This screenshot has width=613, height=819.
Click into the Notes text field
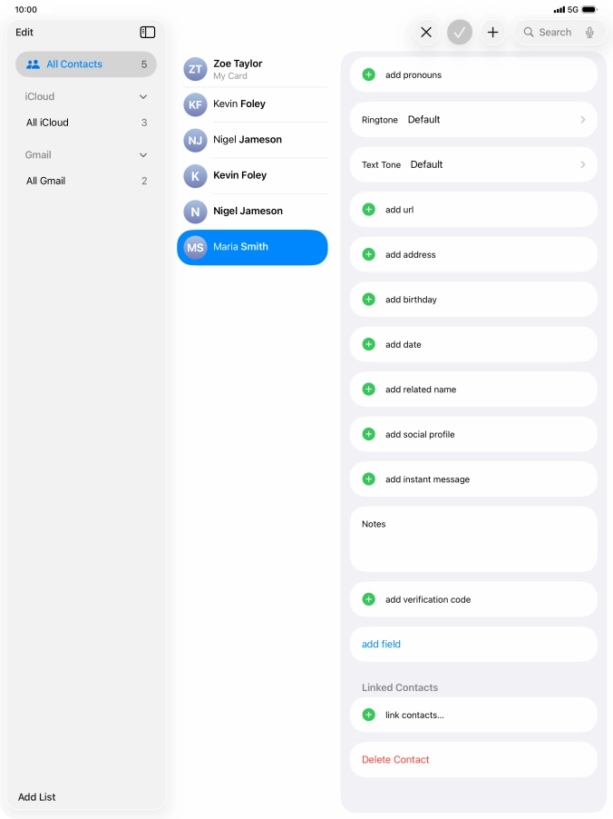[x=473, y=547]
